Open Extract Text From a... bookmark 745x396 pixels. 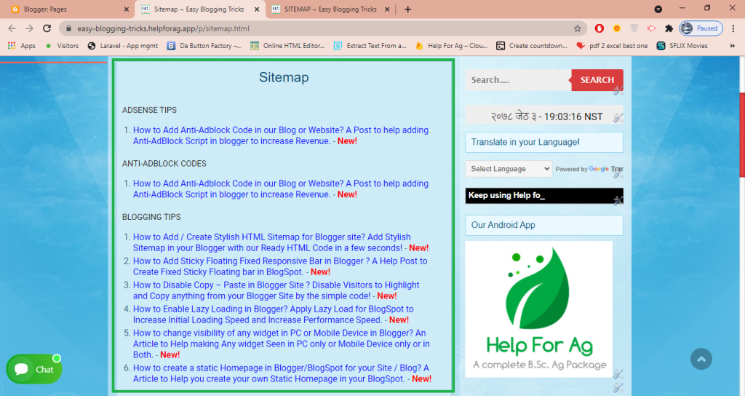pos(370,46)
